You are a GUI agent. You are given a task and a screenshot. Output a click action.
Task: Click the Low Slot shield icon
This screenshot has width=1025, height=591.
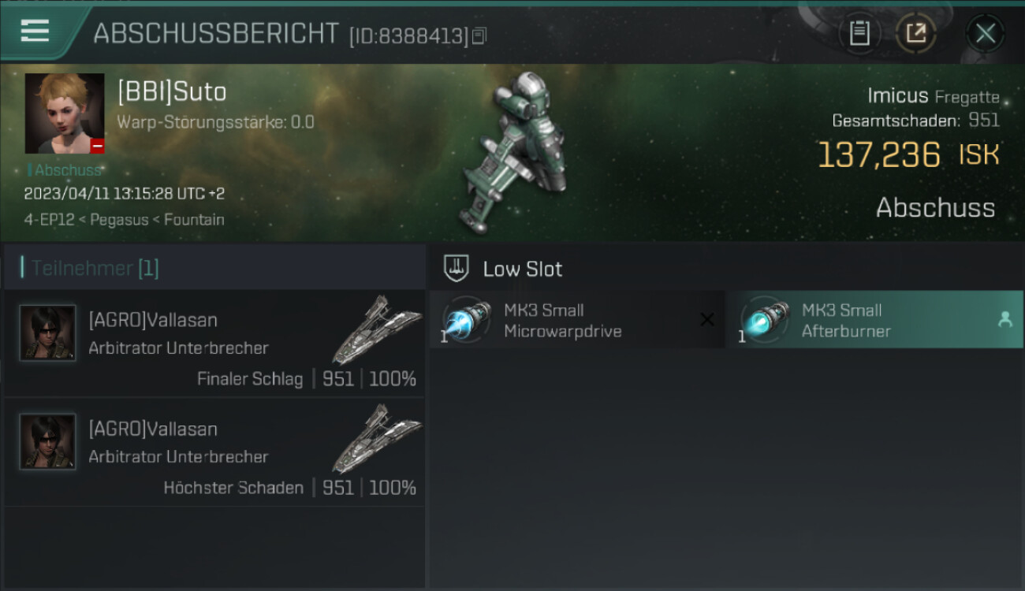(457, 268)
